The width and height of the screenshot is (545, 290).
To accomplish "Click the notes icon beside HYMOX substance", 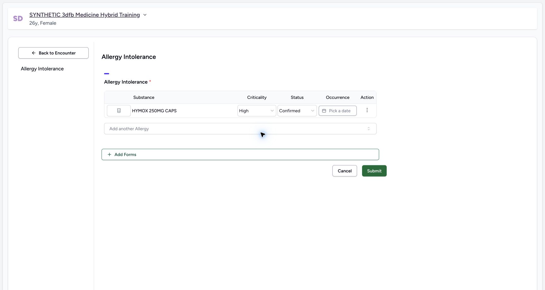I will coord(119,111).
